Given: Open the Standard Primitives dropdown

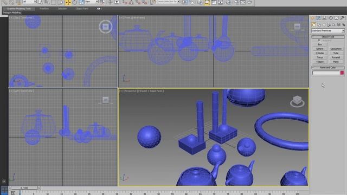Looking at the screenshot, I should coord(328,30).
